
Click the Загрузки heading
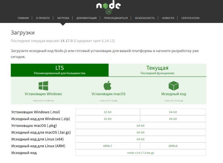(x=23, y=33)
